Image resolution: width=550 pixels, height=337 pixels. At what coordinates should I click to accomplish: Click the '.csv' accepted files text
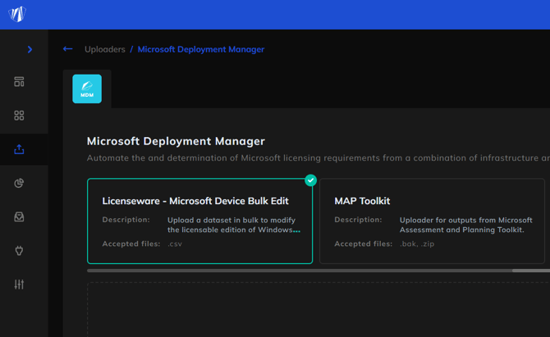click(175, 244)
